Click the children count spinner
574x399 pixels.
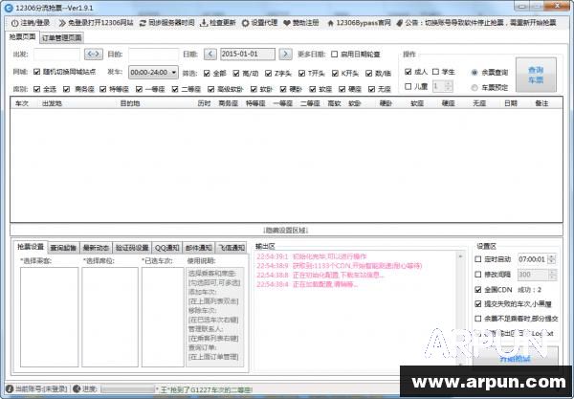coord(449,86)
